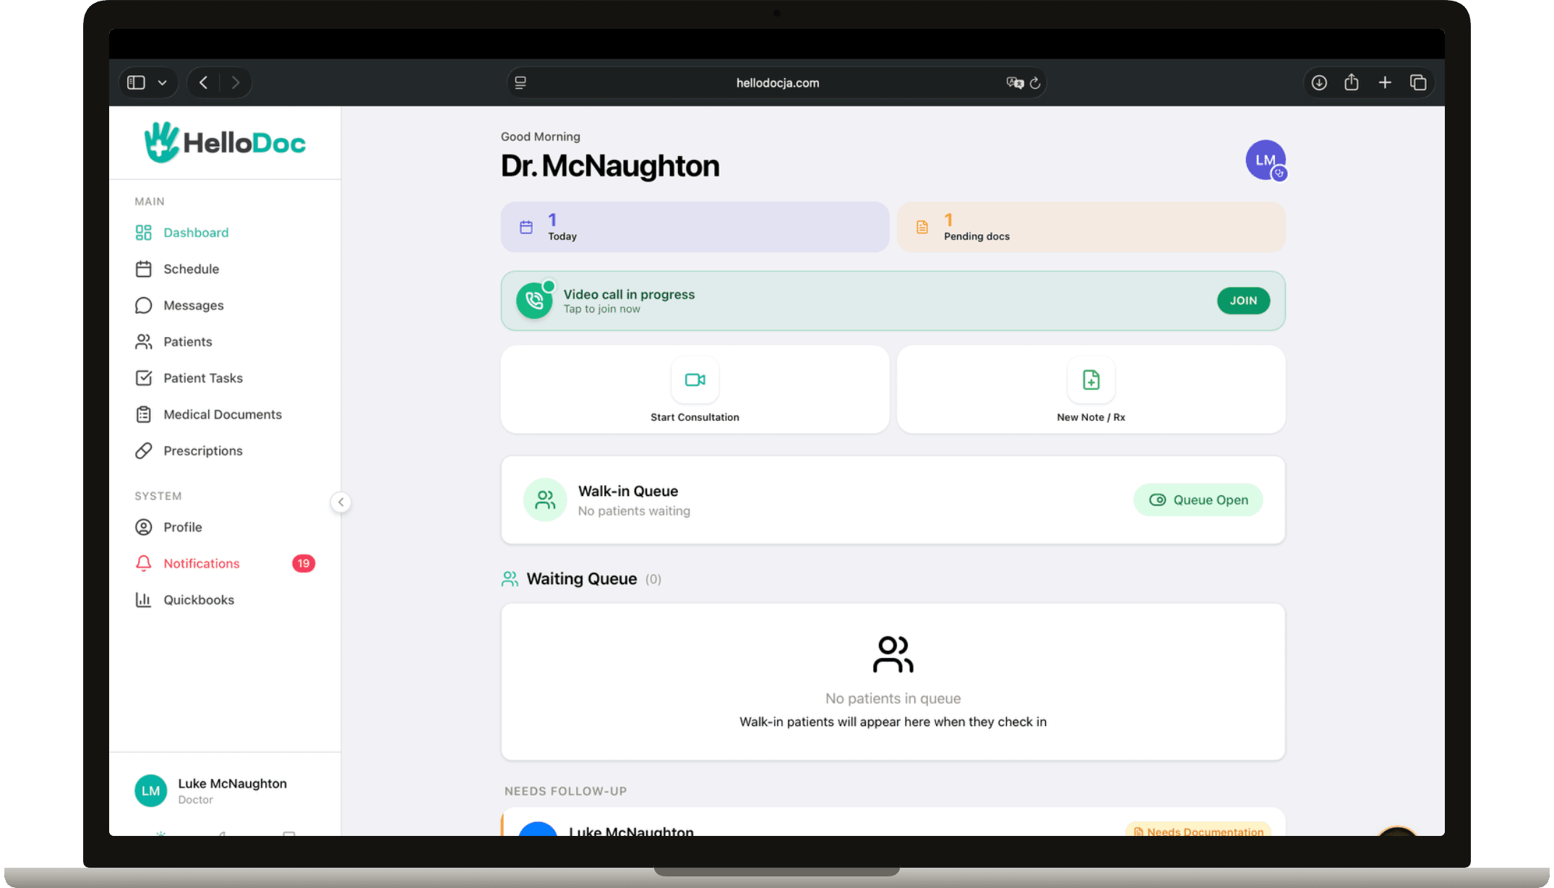Click the HelloDoc logo
1554x888 pixels.
tap(225, 142)
